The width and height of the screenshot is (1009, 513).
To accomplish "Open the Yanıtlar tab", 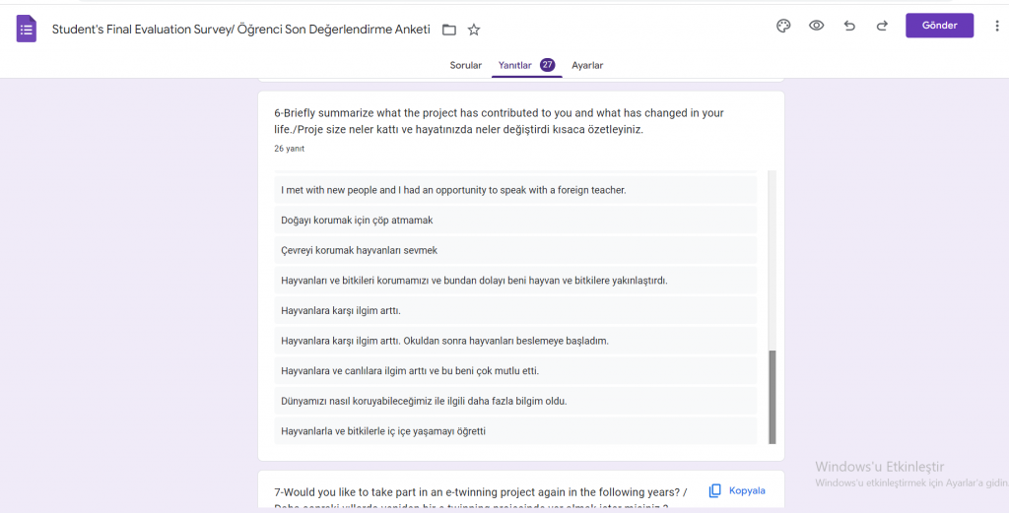I will click(515, 65).
